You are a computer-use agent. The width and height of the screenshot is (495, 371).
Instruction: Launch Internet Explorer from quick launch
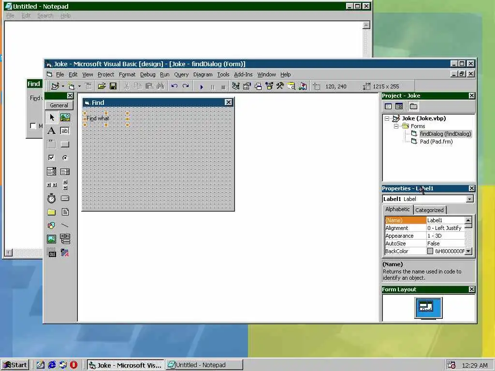coord(52,365)
